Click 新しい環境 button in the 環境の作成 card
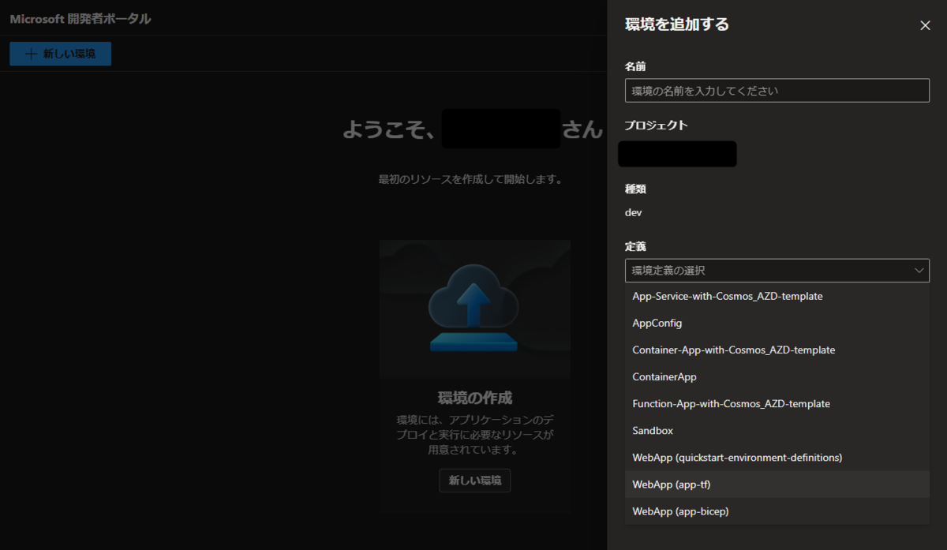This screenshot has width=947, height=550. pyautogui.click(x=475, y=480)
